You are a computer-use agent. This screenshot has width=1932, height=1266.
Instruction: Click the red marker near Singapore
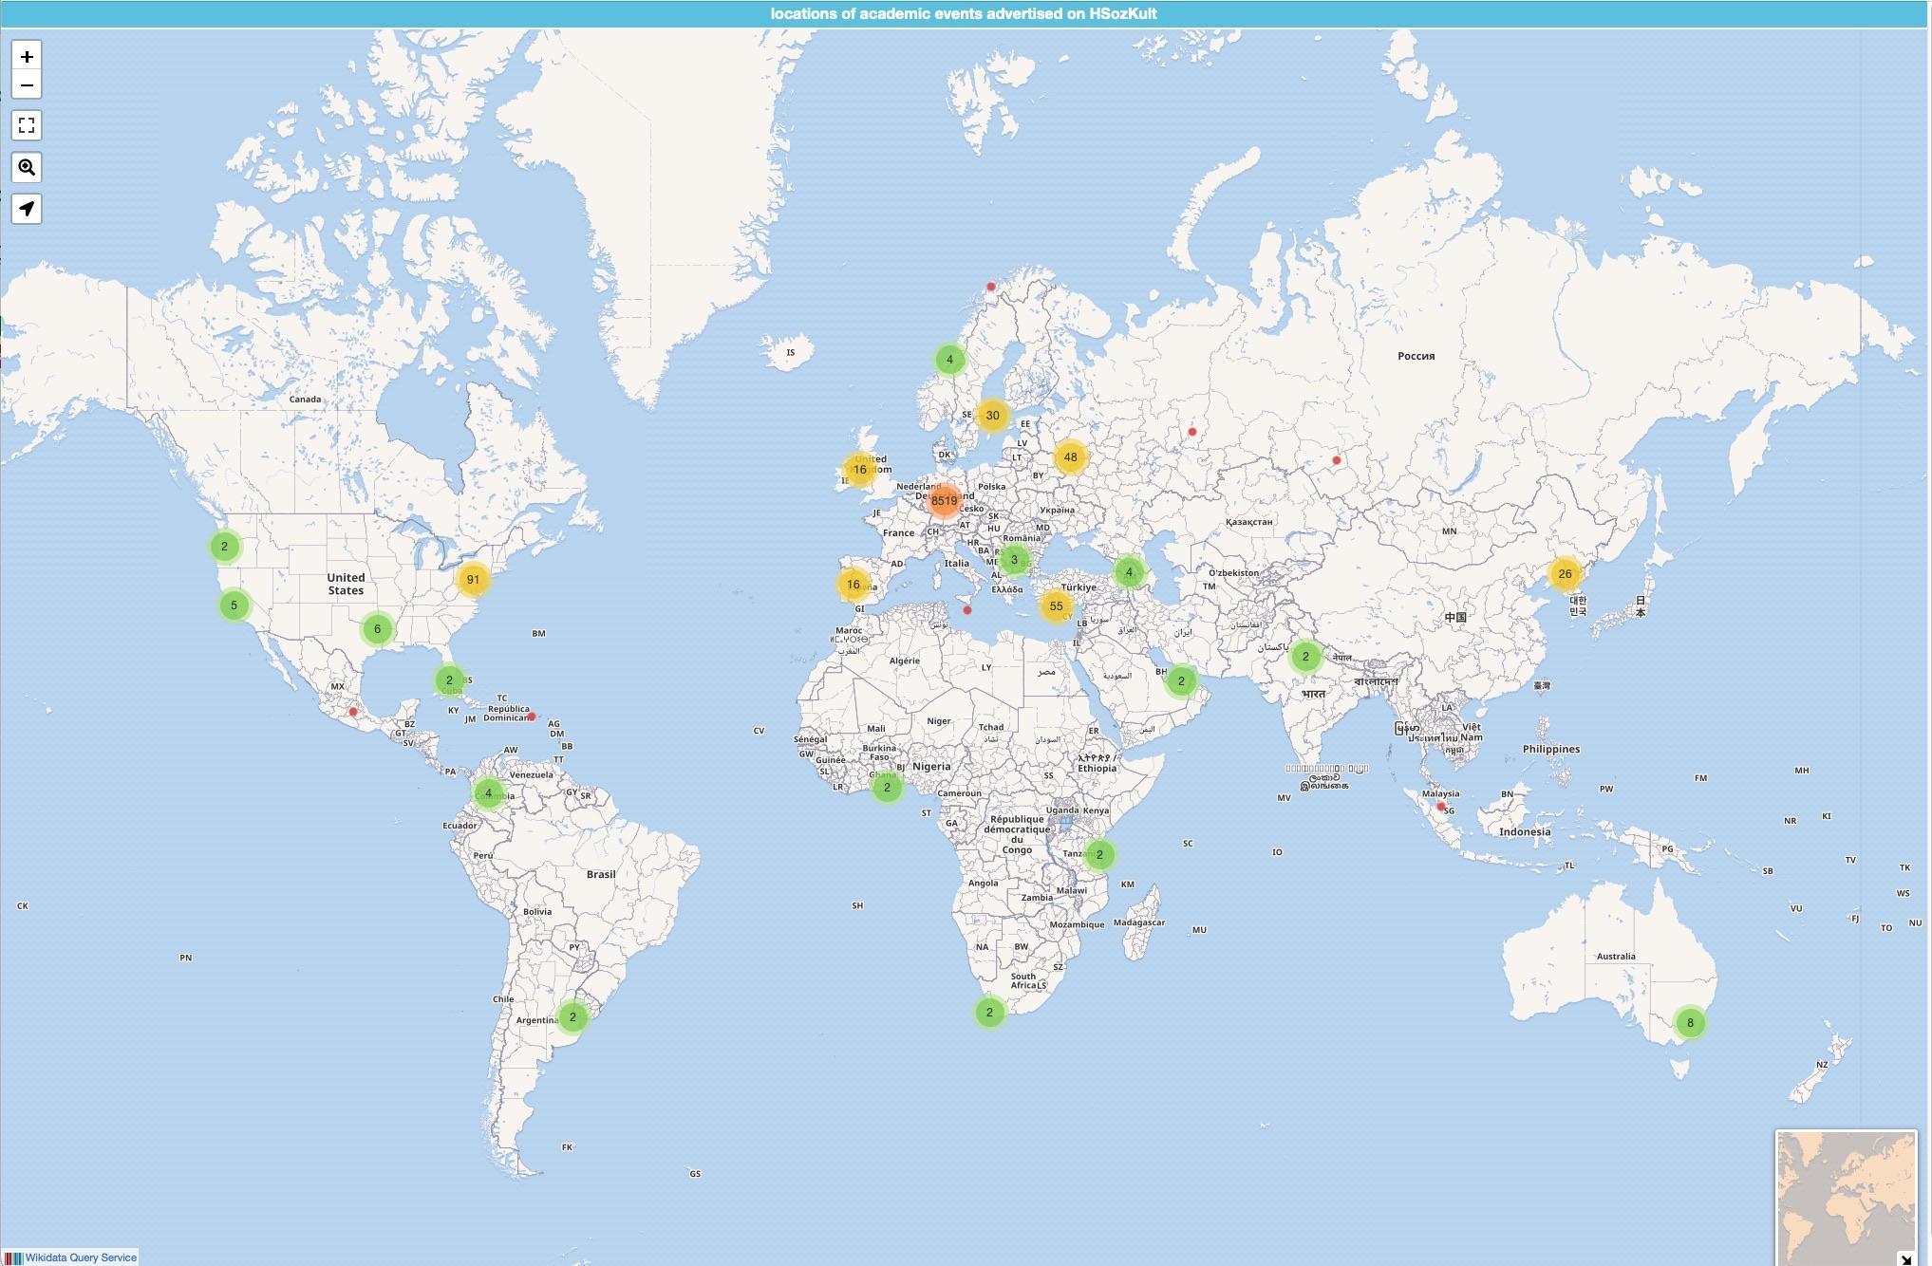click(1441, 807)
